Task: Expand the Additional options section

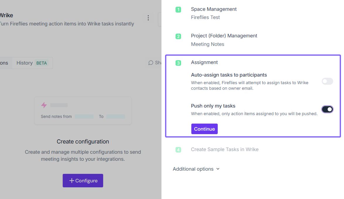Action: point(196,169)
